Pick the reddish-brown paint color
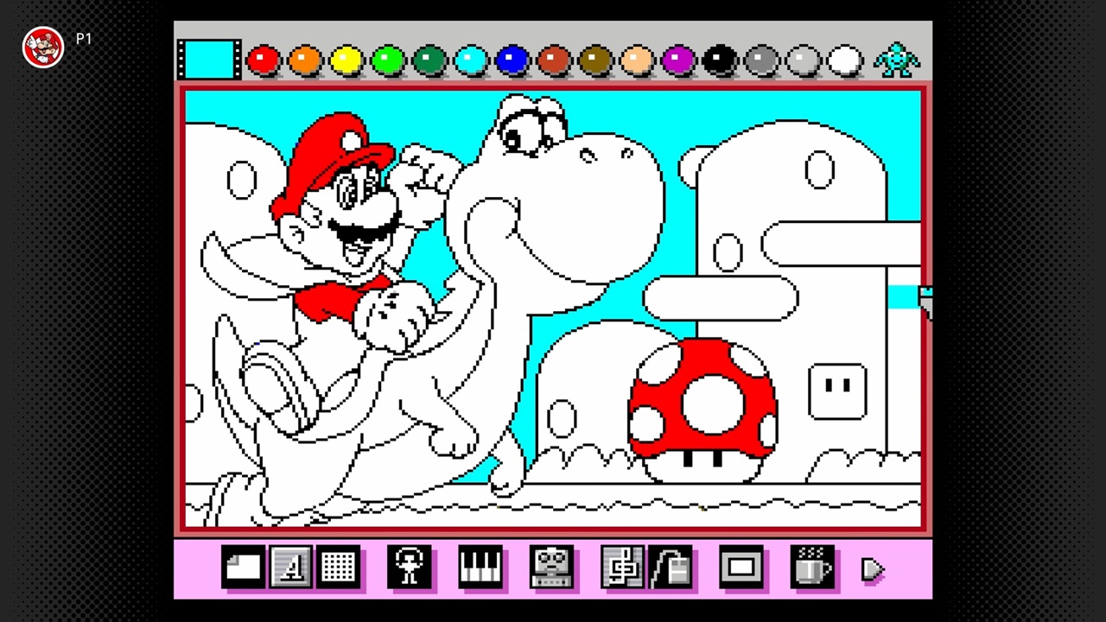This screenshot has width=1106, height=622. pos(554,60)
